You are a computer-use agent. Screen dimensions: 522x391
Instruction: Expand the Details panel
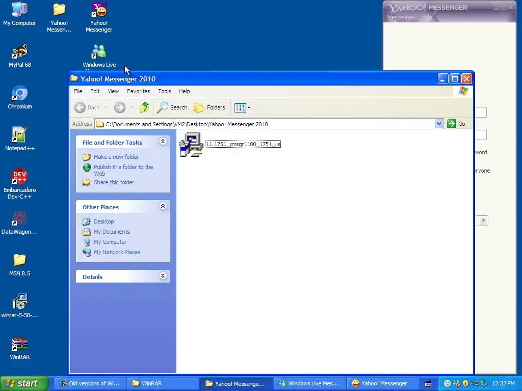pos(163,276)
